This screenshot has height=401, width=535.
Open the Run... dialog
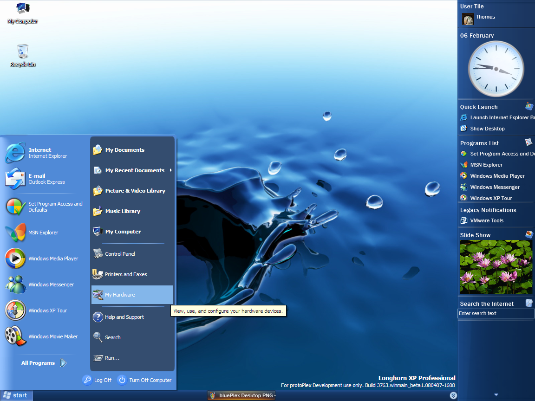(132, 358)
